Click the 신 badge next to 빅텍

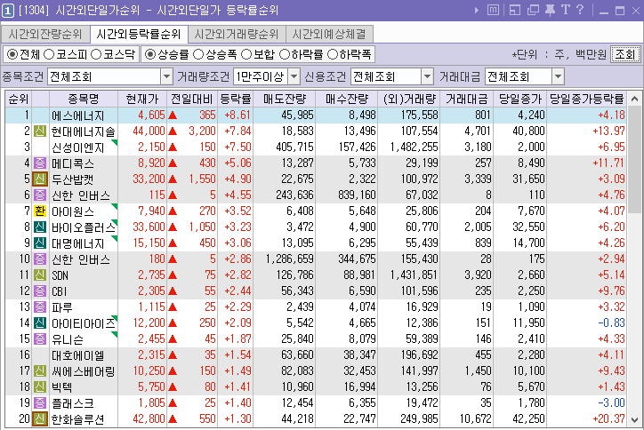[40, 387]
